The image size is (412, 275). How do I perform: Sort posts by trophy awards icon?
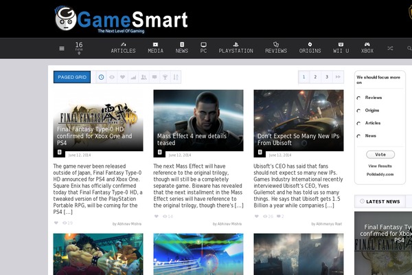[x=165, y=77]
